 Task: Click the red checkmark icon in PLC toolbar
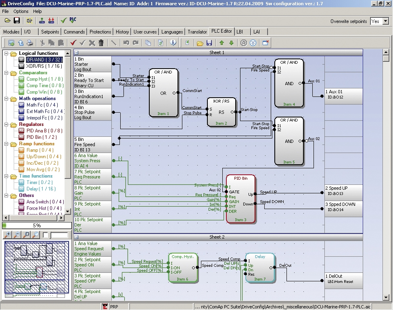click(73, 43)
